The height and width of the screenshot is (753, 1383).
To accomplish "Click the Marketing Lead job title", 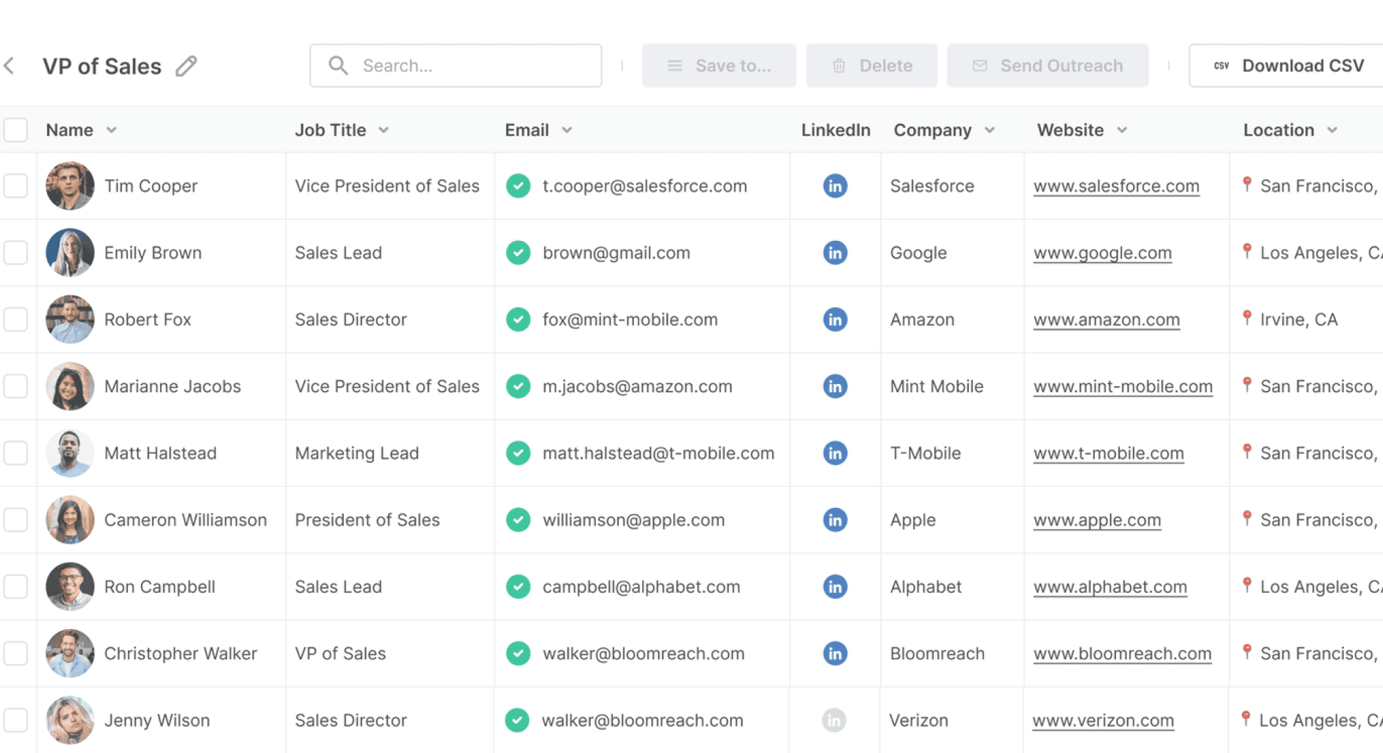I will 357,453.
